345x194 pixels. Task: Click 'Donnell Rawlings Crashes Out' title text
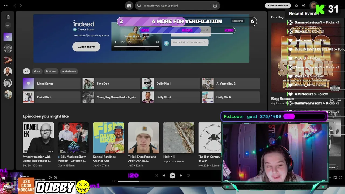104,159
